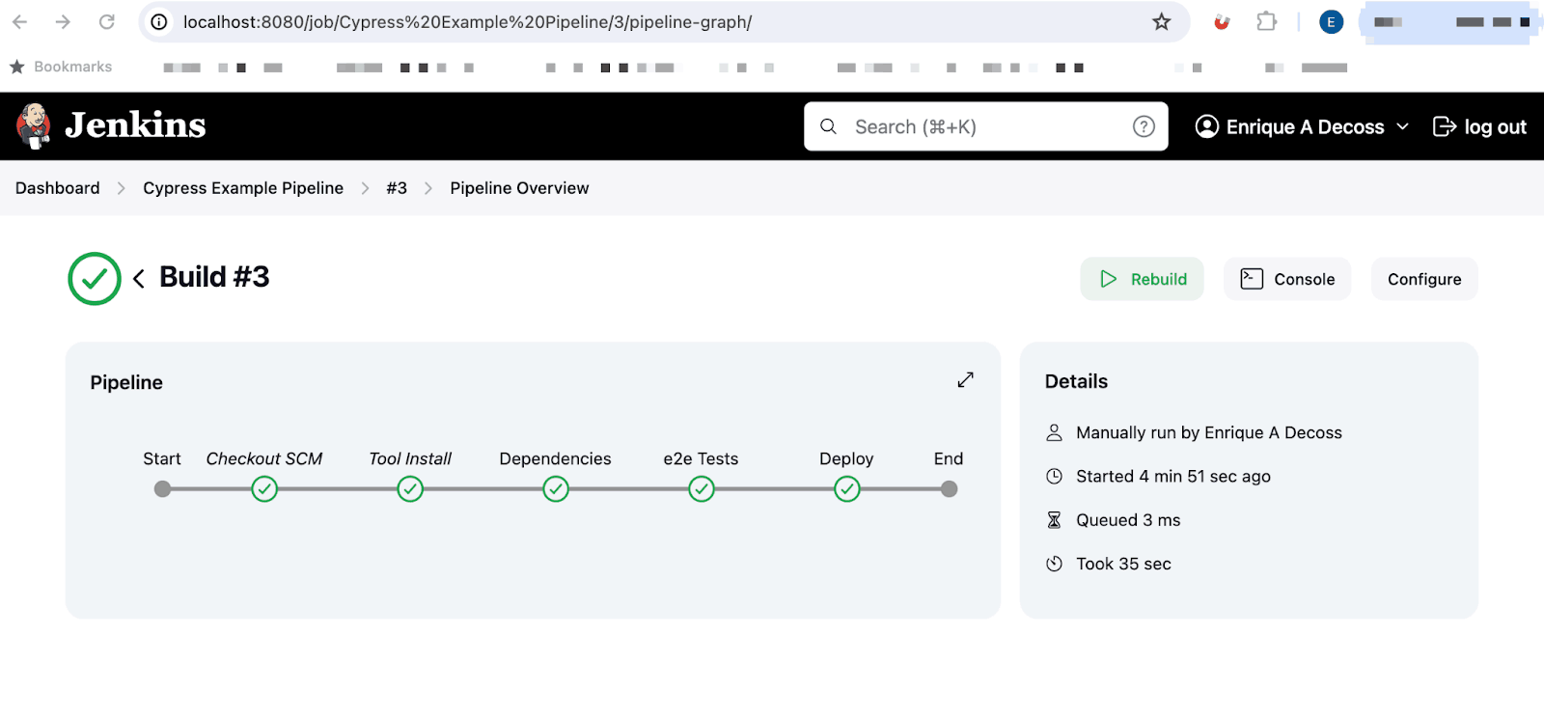The width and height of the screenshot is (1544, 719).
Task: Select the Start node in pipeline
Action: (x=162, y=489)
